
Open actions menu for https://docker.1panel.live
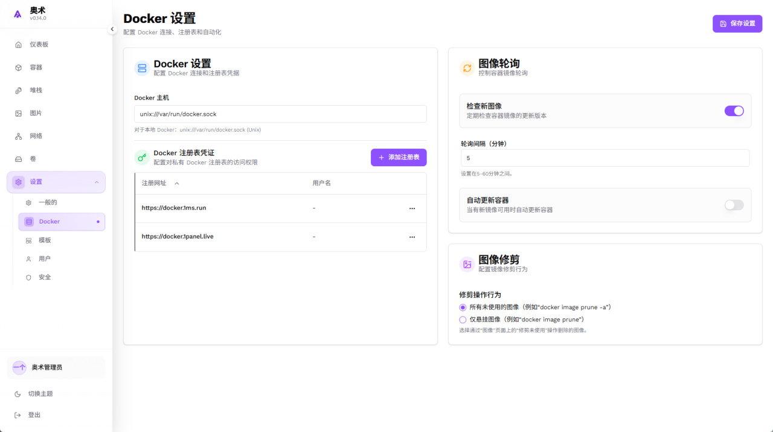tap(412, 237)
